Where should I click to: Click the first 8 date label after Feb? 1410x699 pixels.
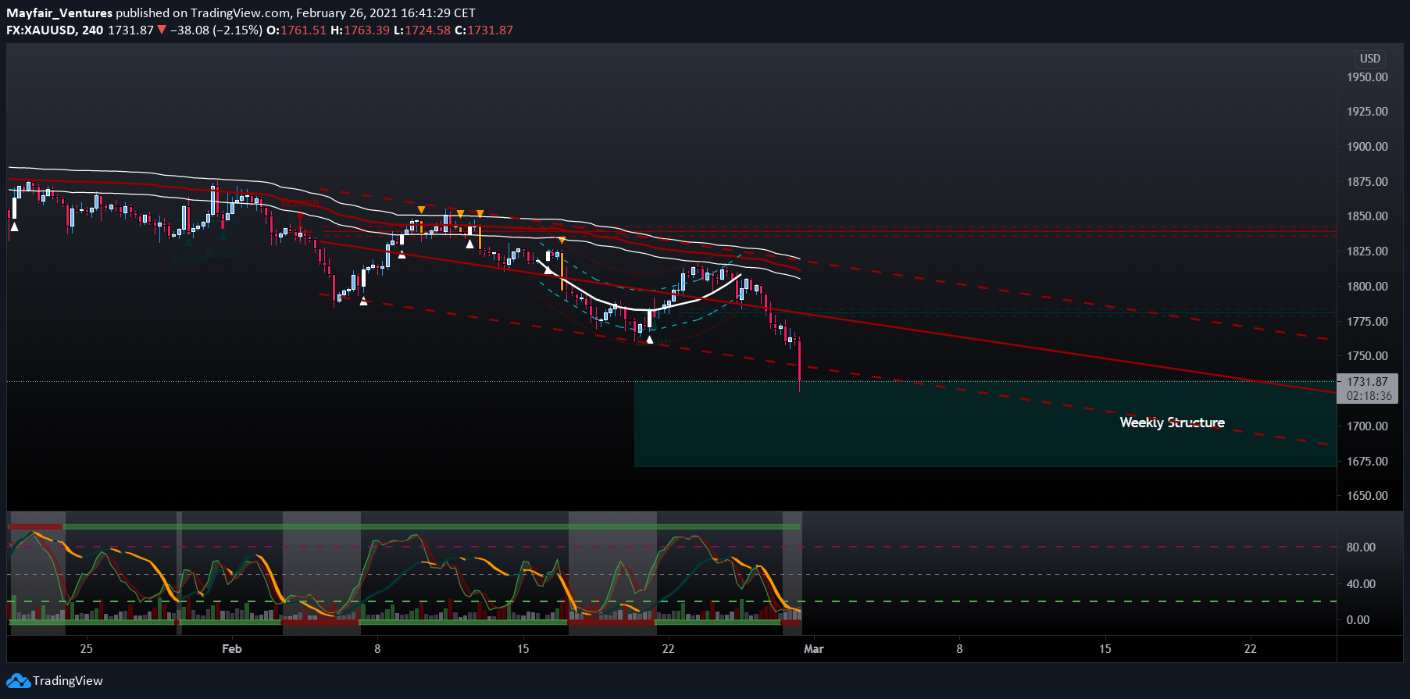[x=377, y=649]
